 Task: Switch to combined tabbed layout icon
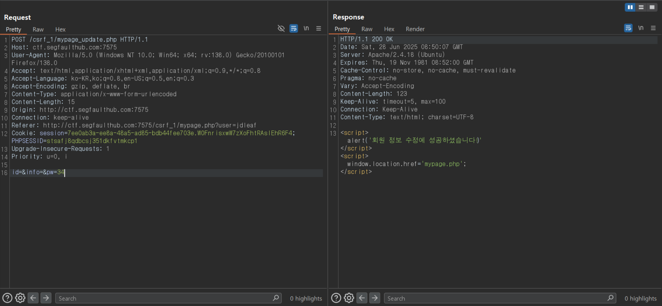652,7
